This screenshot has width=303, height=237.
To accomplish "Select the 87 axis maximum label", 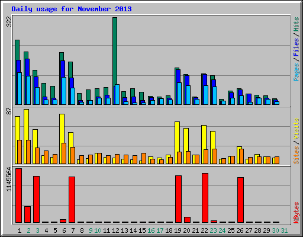I will [9, 111].
